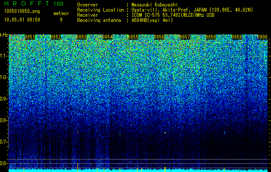
Task: Select the file name 1005010850.png
Action: (22, 11)
